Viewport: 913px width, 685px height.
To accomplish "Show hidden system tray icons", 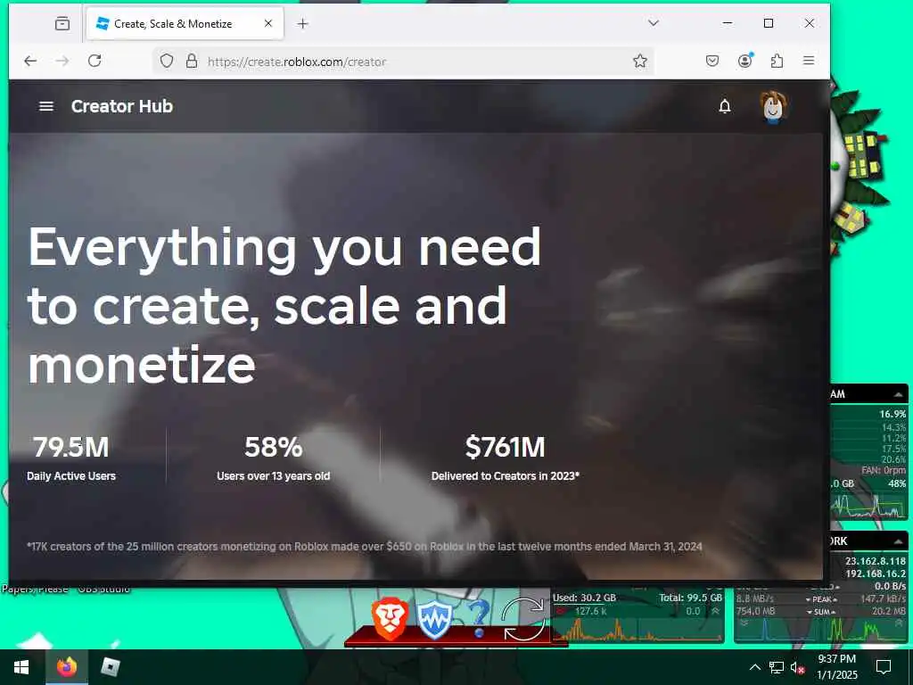I will click(754, 667).
